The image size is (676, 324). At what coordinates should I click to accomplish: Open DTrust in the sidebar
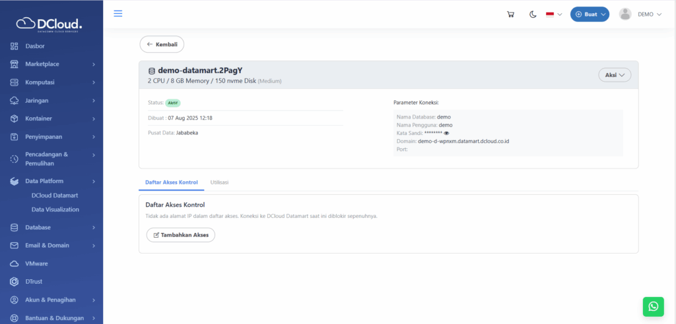pyautogui.click(x=34, y=281)
